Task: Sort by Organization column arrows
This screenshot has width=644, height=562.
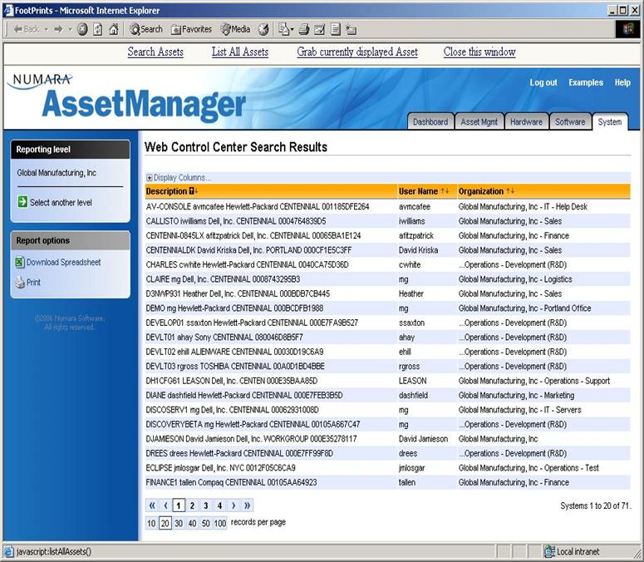Action: click(x=510, y=191)
